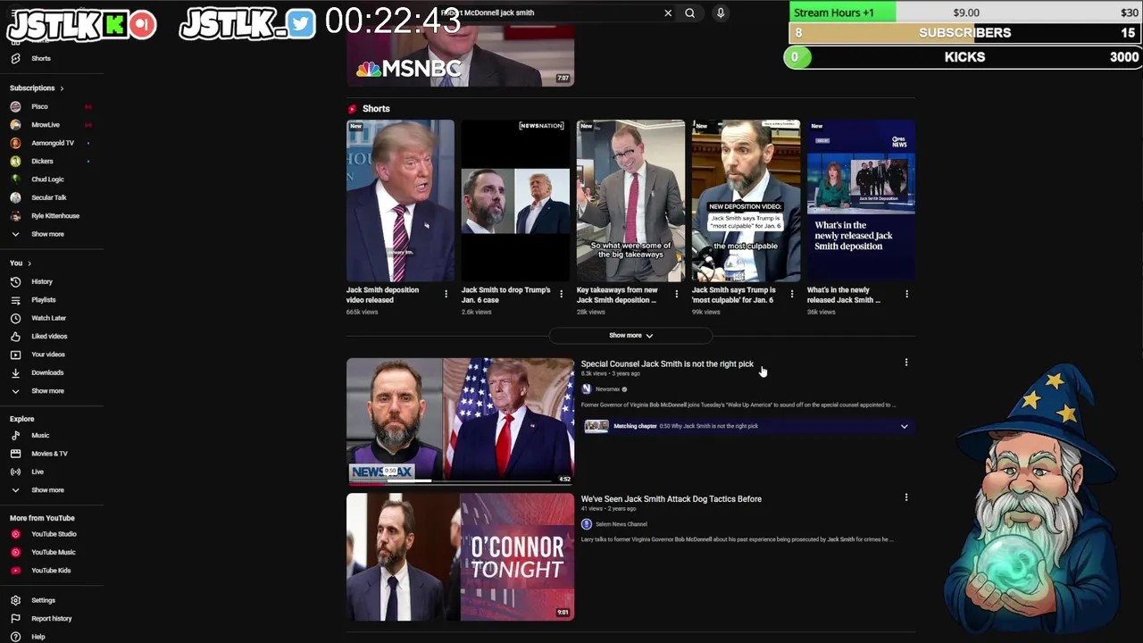Open YouTube Kids link
The height and width of the screenshot is (643, 1143).
pyautogui.click(x=51, y=571)
